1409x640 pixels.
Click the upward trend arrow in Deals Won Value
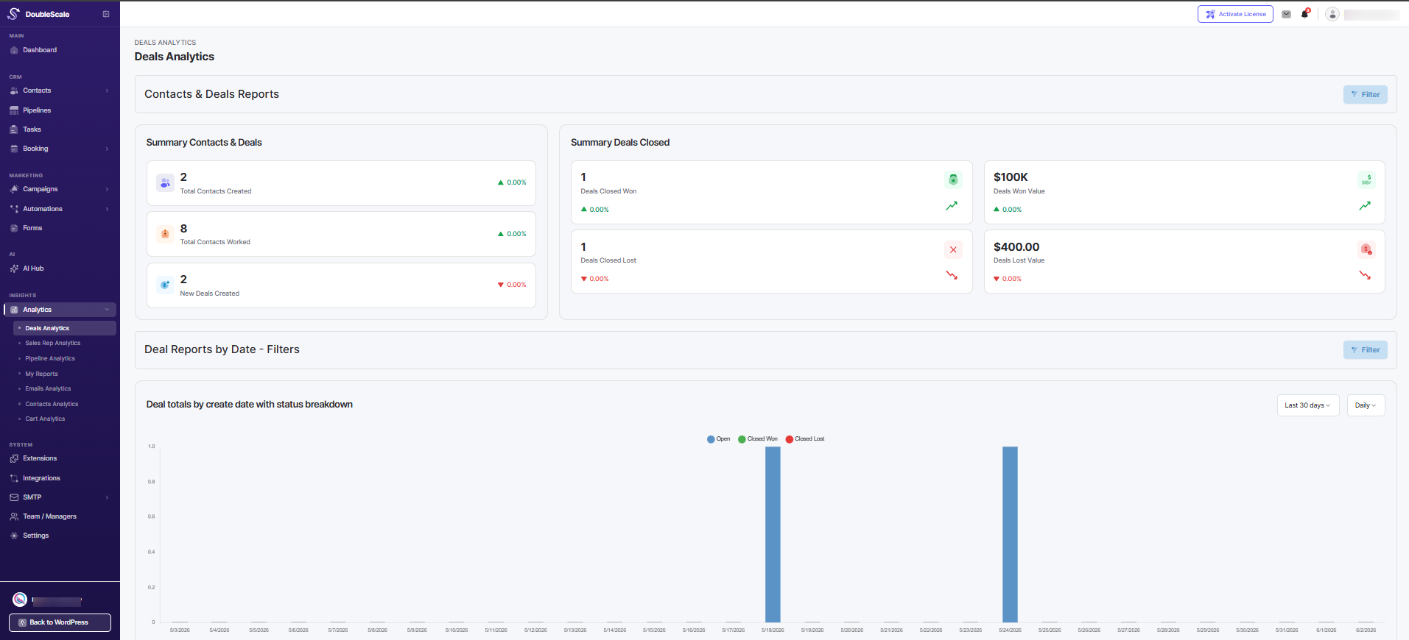pos(1365,206)
